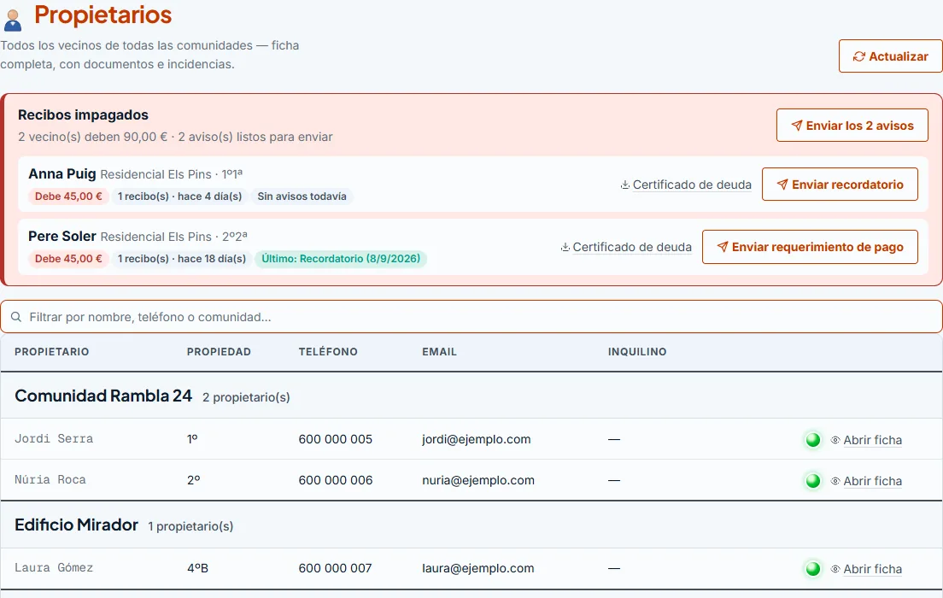Screen dimensions: 943x598
Task: Click phone number 600 000 006
Action: coord(336,481)
